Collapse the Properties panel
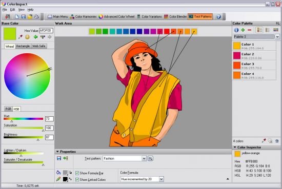The height and width of the screenshot is (189, 282). pyautogui.click(x=57, y=152)
